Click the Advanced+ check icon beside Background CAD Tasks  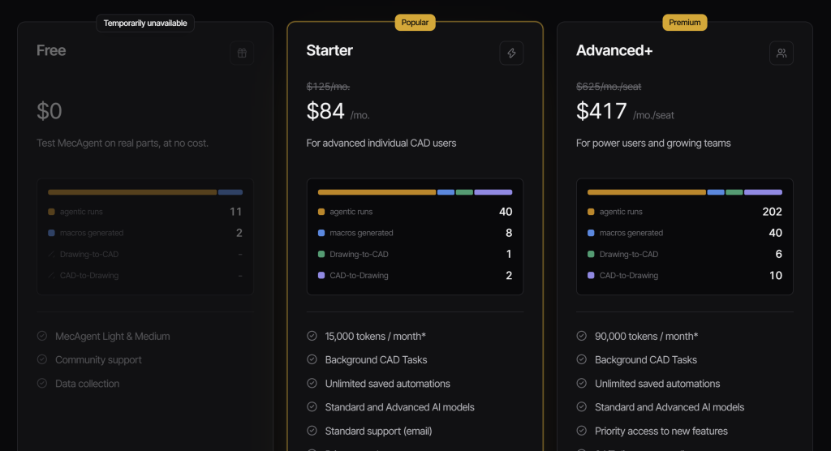(x=581, y=359)
